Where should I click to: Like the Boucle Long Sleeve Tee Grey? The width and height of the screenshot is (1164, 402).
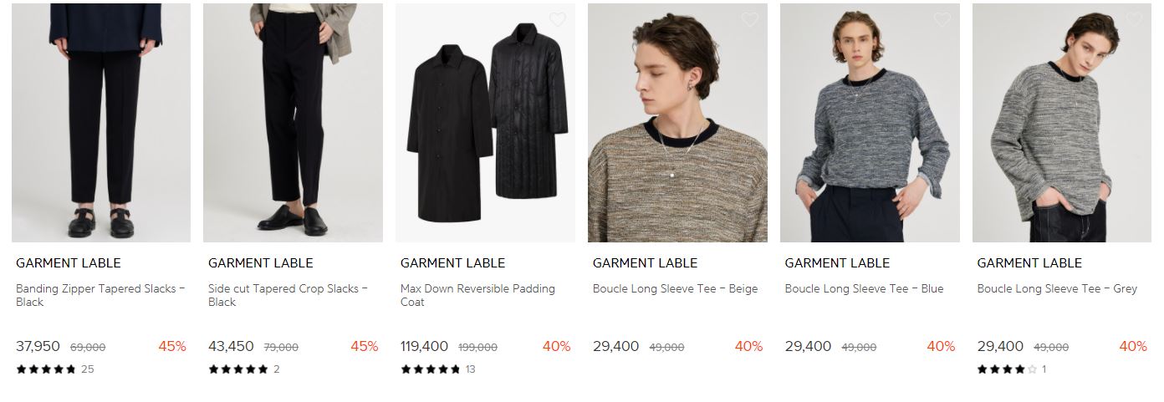1135,19
